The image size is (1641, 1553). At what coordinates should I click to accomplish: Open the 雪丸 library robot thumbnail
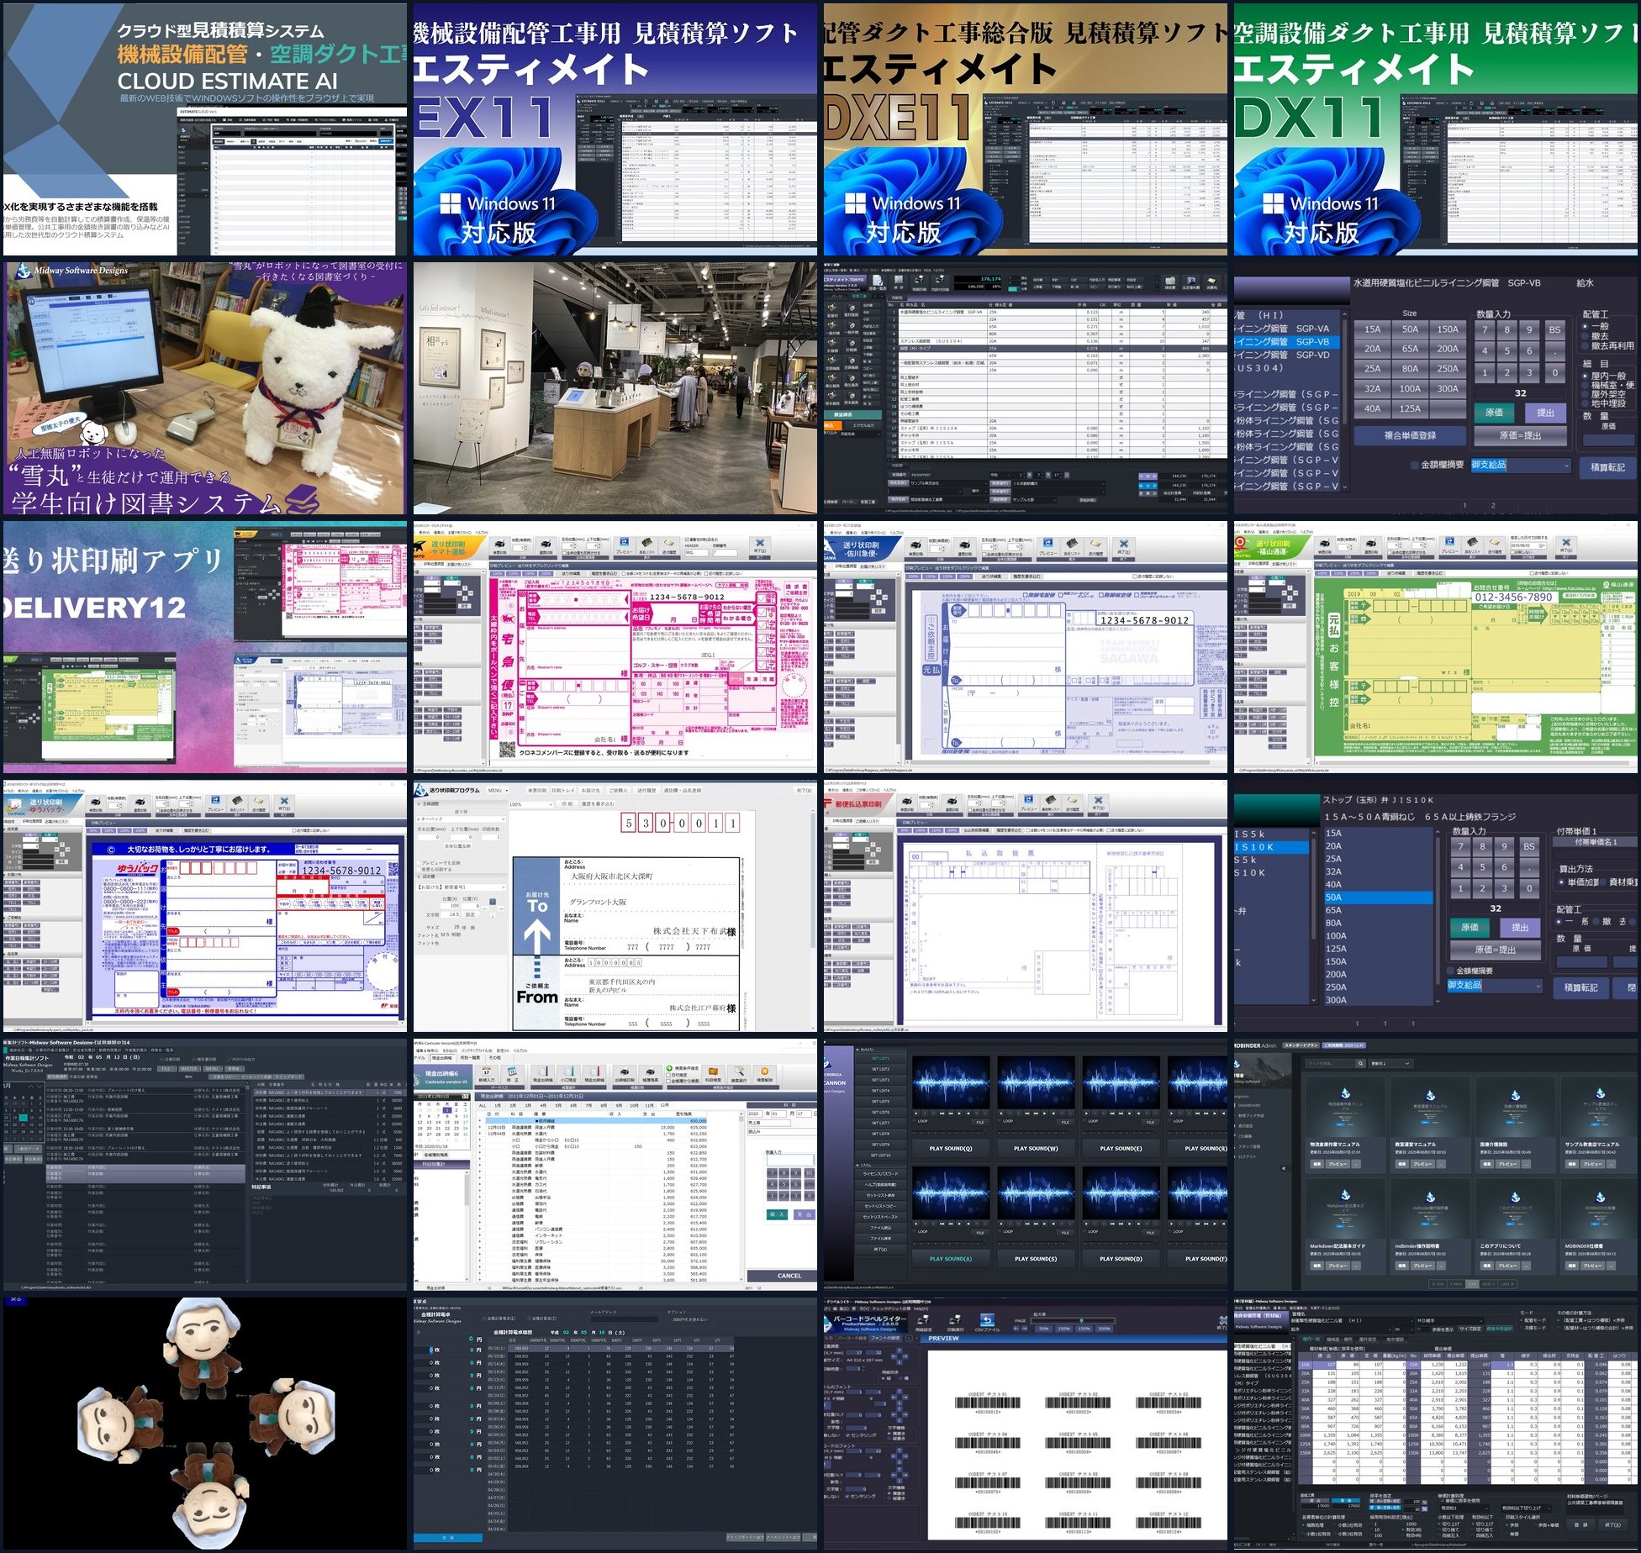pyautogui.click(x=205, y=388)
